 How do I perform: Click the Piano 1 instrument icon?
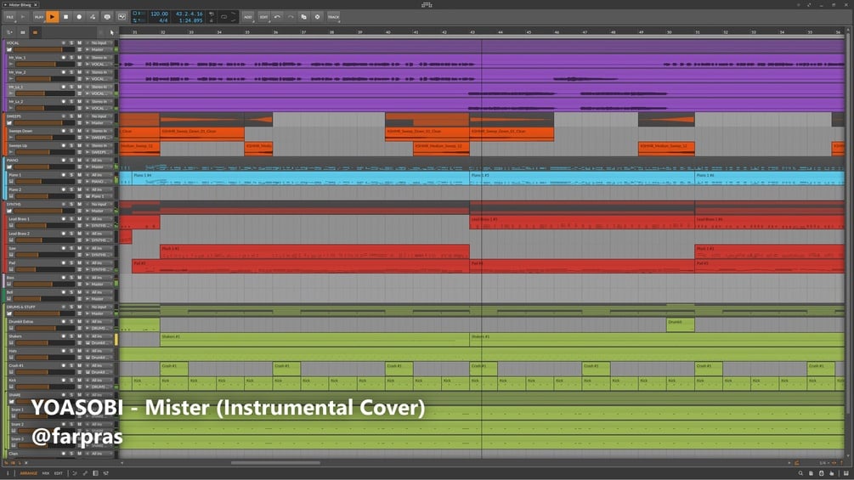coord(11,182)
